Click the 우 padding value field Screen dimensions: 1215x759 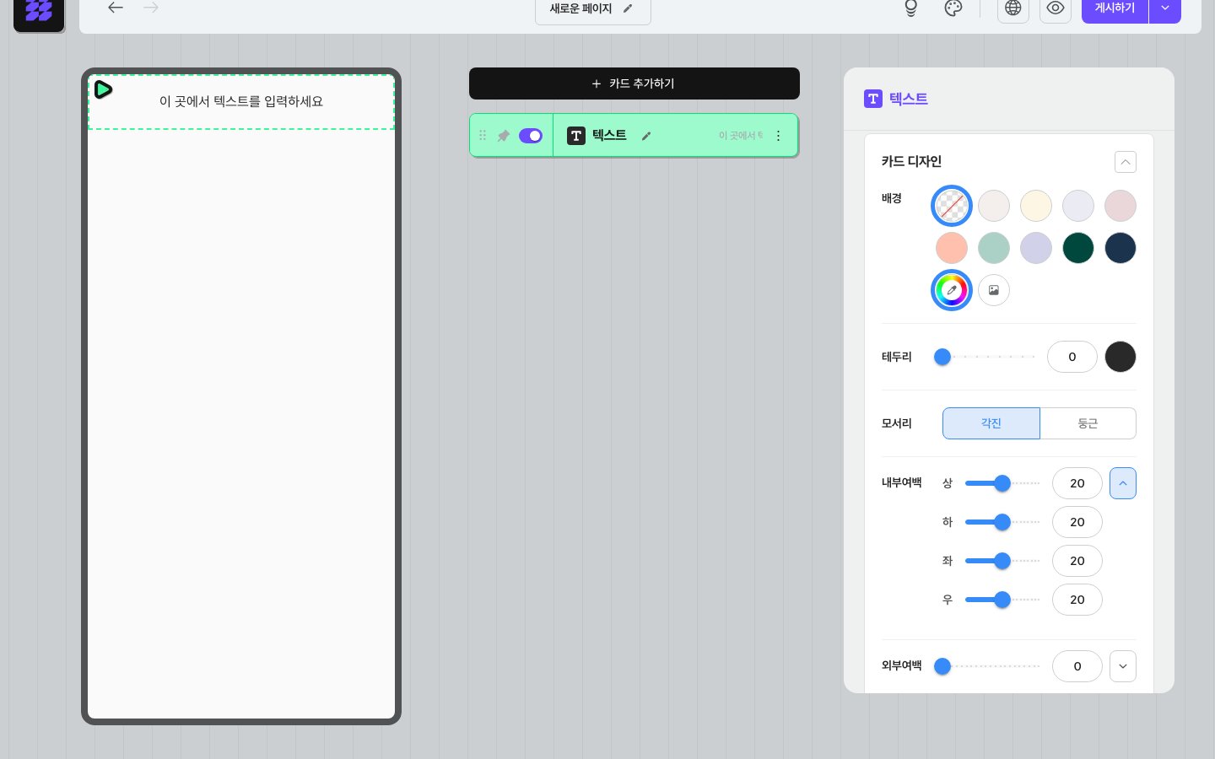1077,600
